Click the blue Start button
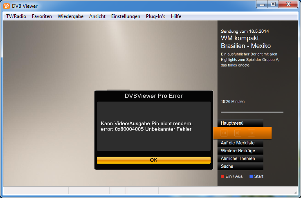 (x=256, y=176)
